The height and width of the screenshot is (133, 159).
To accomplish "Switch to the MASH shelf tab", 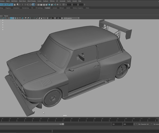I will (68, 8).
